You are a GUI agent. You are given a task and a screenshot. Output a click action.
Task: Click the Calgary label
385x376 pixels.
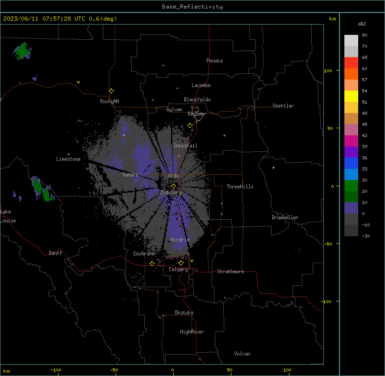pos(178,269)
